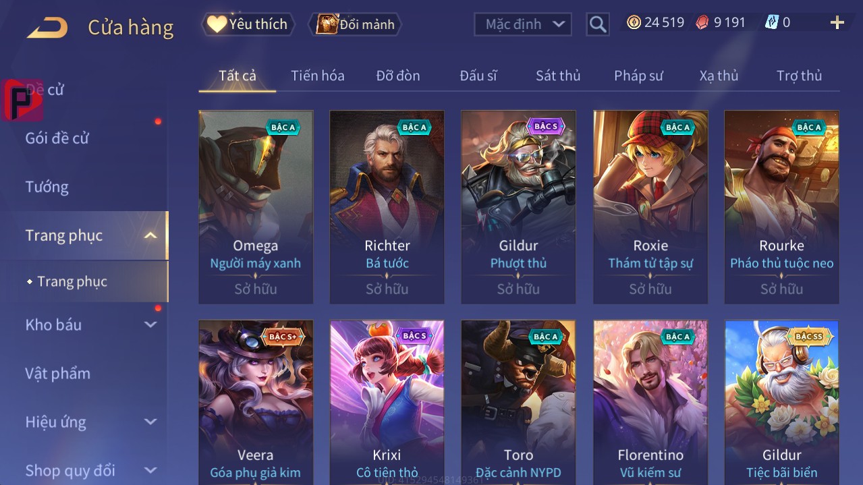Open the Mặc định sort dropdown
863x485 pixels.
tap(523, 24)
